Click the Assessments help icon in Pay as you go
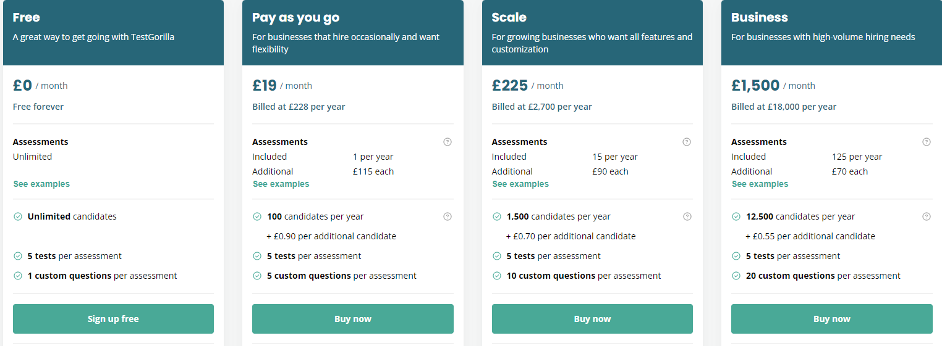The height and width of the screenshot is (346, 942). click(x=448, y=142)
